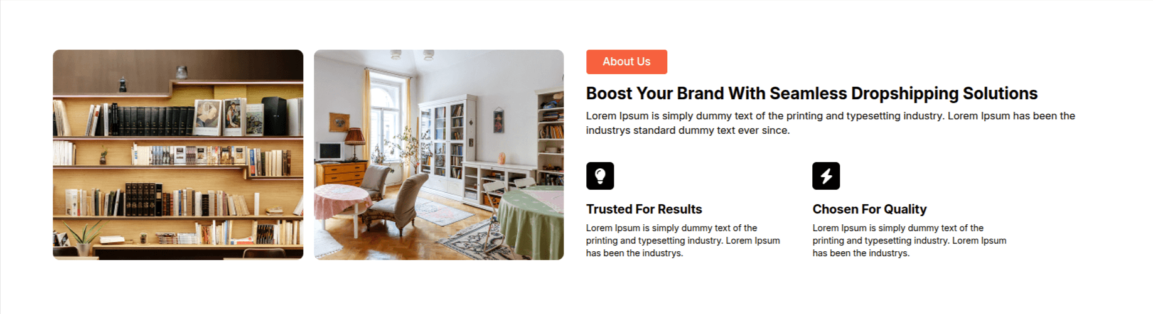
Task: Click the gray armchair in the room photo
Action: point(403,201)
